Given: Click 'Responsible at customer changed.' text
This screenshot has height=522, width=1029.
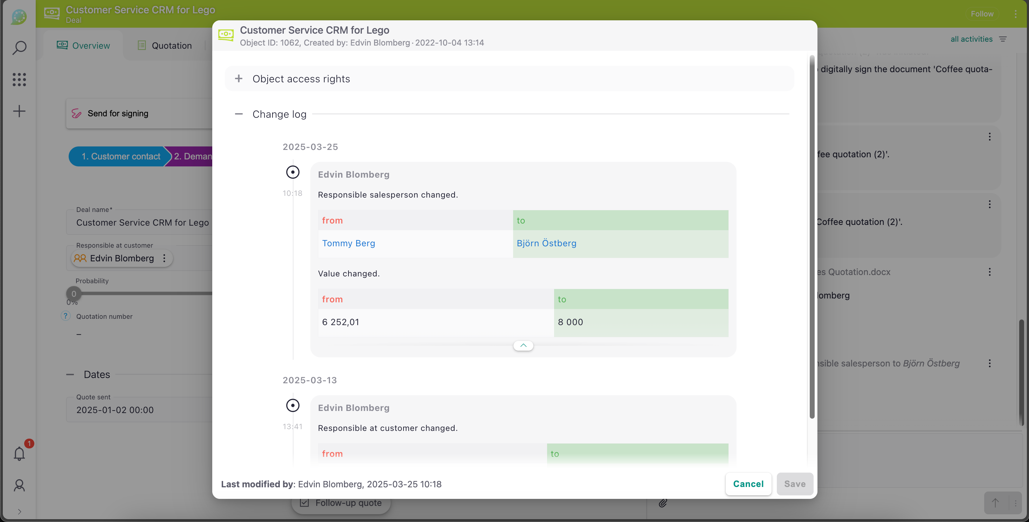Looking at the screenshot, I should (387, 428).
